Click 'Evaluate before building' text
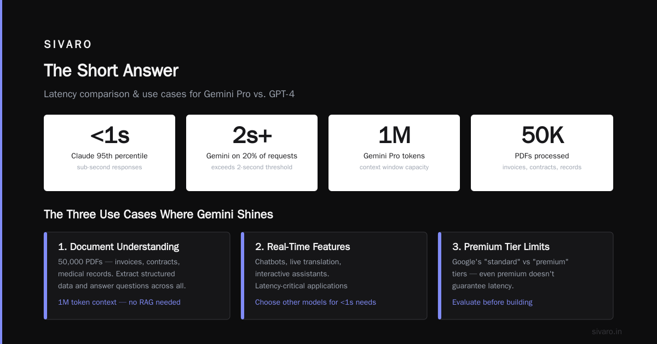This screenshot has height=344, width=657. pos(492,302)
